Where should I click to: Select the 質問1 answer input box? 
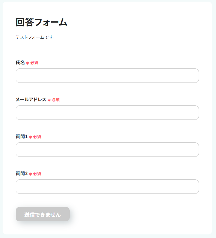(x=107, y=150)
